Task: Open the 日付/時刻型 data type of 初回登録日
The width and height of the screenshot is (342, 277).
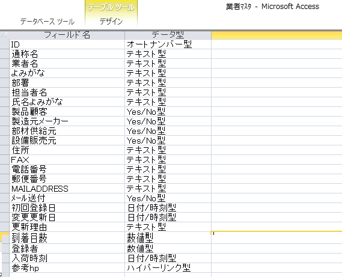Action: 168,207
